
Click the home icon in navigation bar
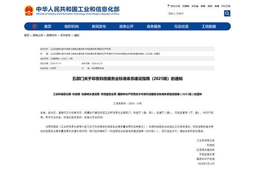coord(35,26)
